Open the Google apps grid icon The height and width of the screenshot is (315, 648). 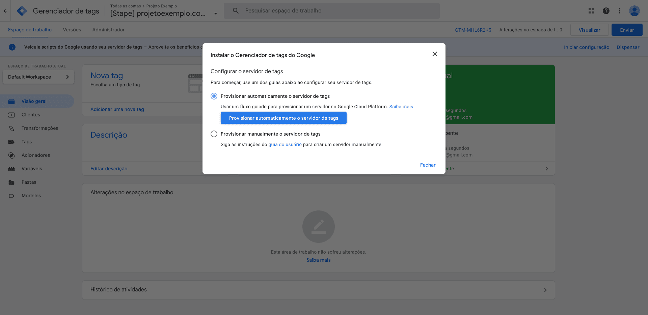click(591, 11)
